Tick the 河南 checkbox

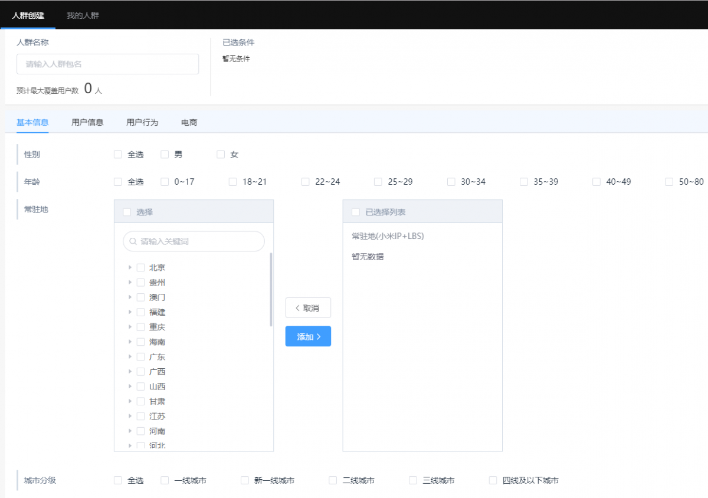[140, 431]
